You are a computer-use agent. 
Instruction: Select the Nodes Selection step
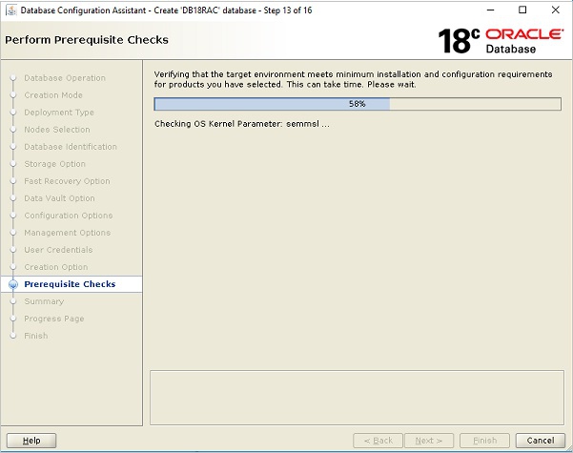click(57, 130)
